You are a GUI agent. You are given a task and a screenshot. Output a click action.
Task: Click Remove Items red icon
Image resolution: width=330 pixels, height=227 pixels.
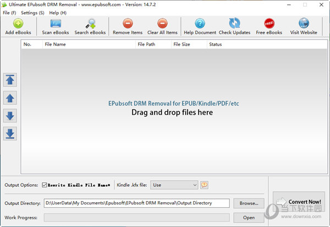click(128, 23)
